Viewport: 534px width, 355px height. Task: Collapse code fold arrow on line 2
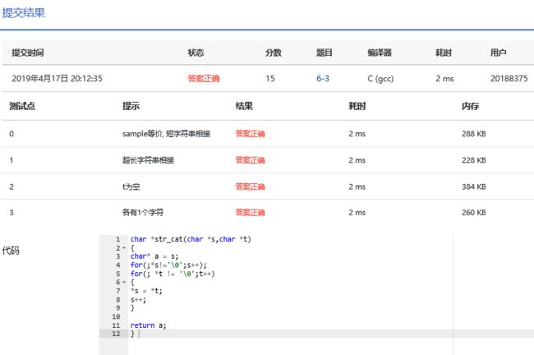[124, 248]
